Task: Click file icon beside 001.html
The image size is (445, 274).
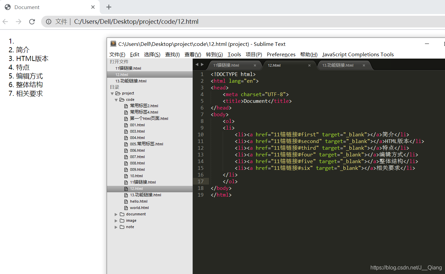Action: click(126, 125)
